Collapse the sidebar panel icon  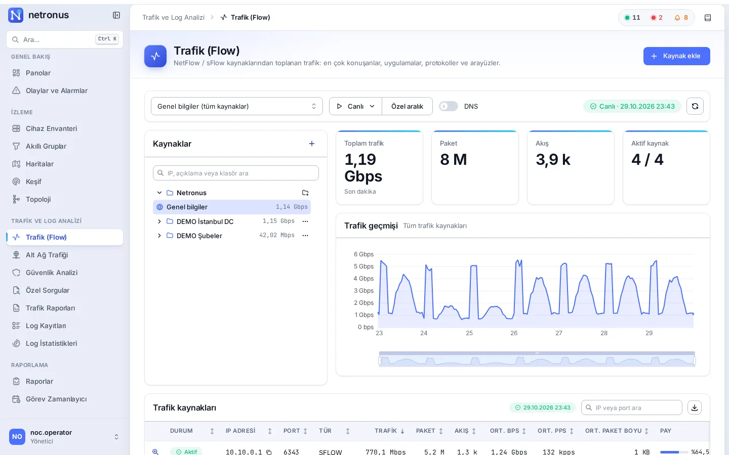tap(116, 15)
